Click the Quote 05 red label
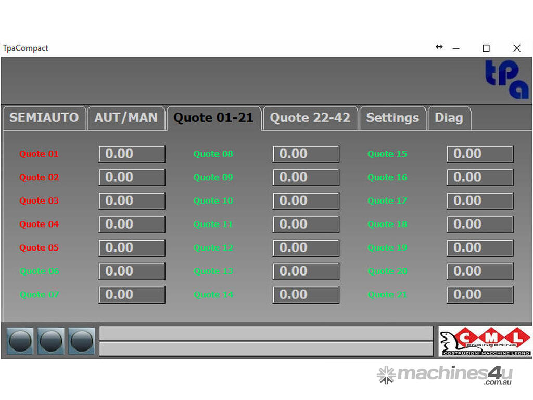Image resolution: width=533 pixels, height=400 pixels. click(x=39, y=248)
